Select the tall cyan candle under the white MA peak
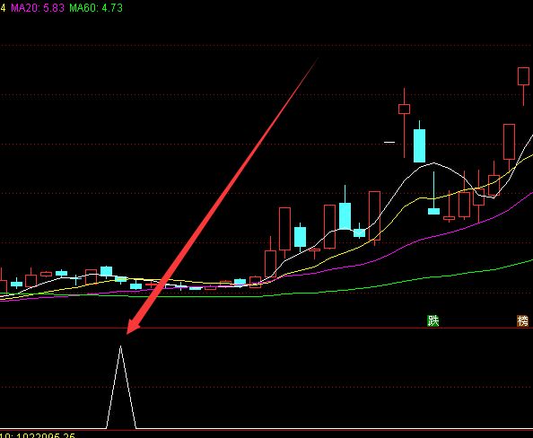 419,145
